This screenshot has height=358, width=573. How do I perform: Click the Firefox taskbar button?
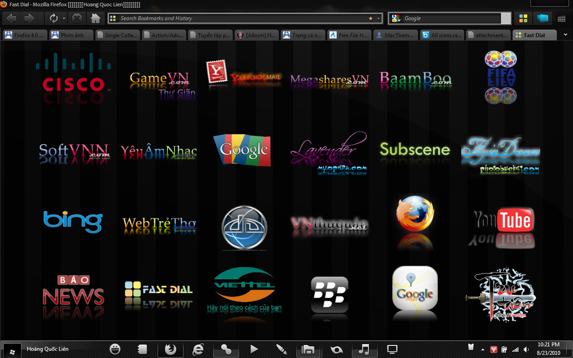click(171, 349)
